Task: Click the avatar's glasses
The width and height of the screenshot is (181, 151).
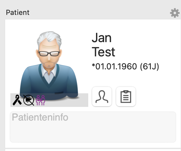Action: [x=49, y=54]
